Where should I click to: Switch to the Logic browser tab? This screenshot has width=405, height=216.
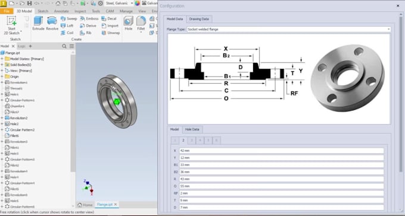[21, 46]
